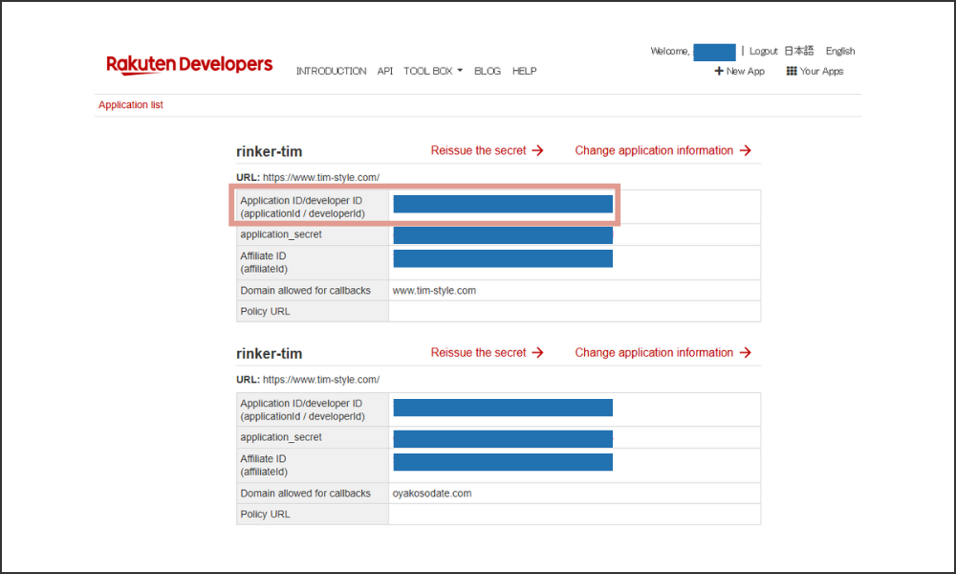This screenshot has height=574, width=956.
Task: Click second app's Policy URL label
Action: click(265, 515)
